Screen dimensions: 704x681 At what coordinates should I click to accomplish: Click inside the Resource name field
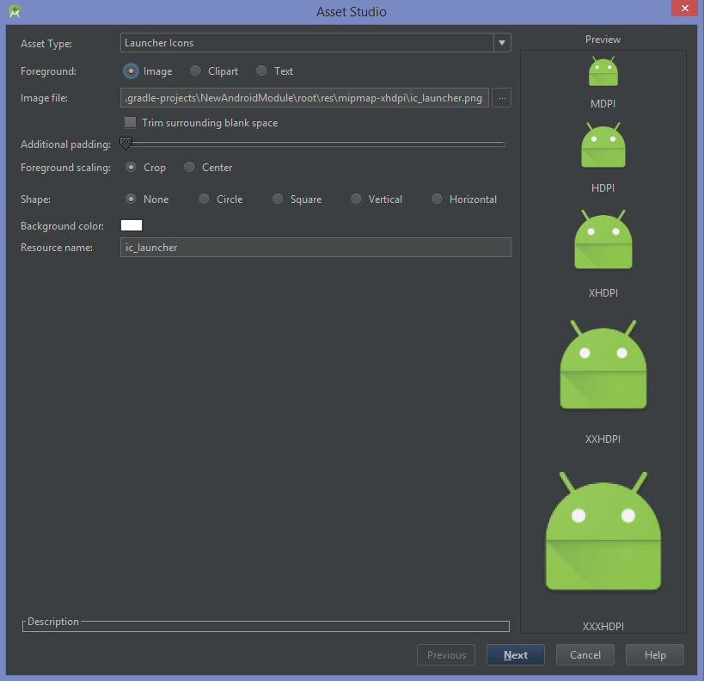point(258,247)
